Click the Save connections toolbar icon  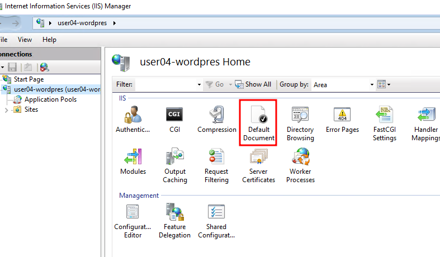point(12,67)
